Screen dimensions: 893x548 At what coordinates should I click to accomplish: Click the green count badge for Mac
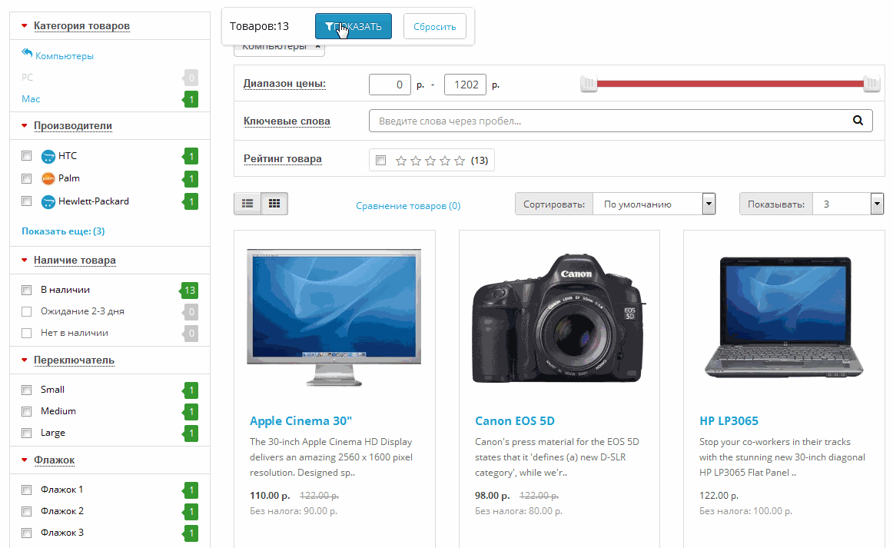click(x=191, y=100)
